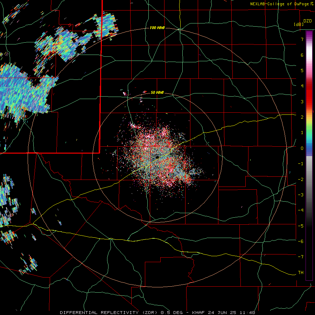315x315 pixels.
Task: Click the radar site center black dot
Action: 157,157
